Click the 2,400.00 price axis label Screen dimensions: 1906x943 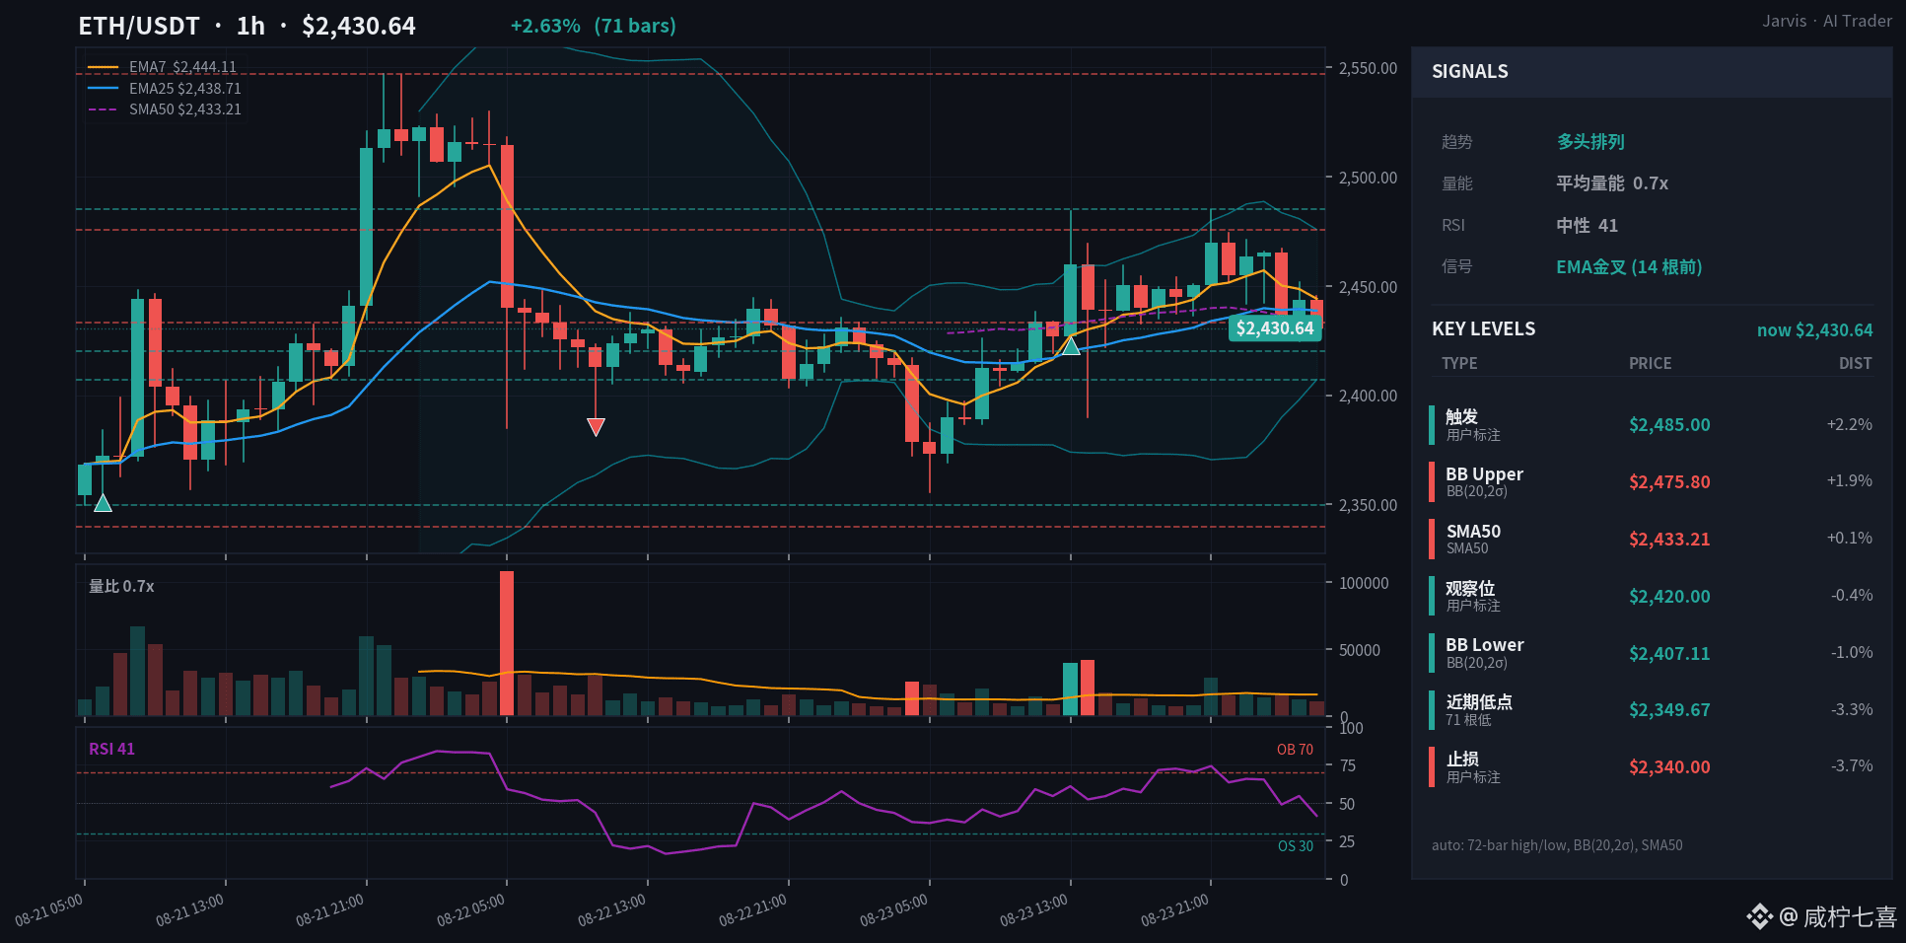point(1368,396)
